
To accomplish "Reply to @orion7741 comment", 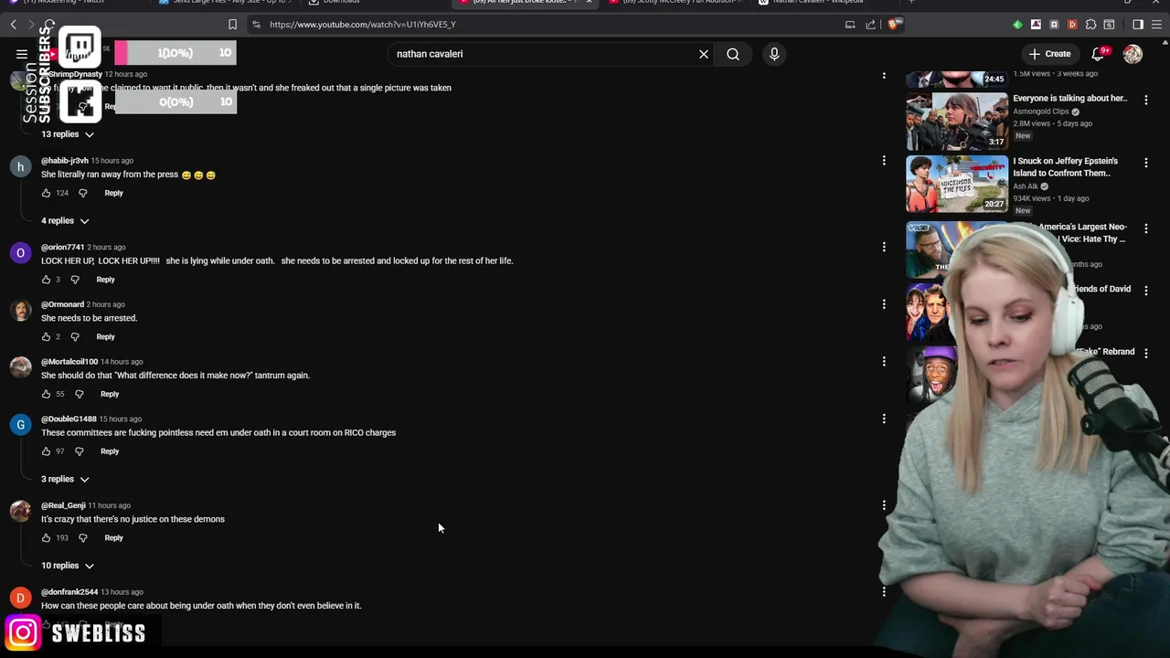I will pos(106,280).
